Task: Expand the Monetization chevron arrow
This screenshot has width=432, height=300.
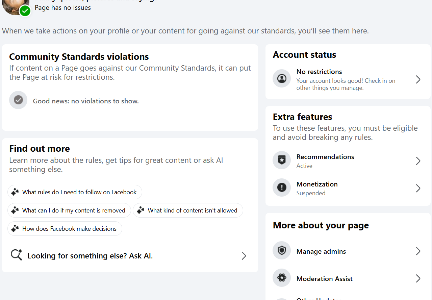Action: 418,188
